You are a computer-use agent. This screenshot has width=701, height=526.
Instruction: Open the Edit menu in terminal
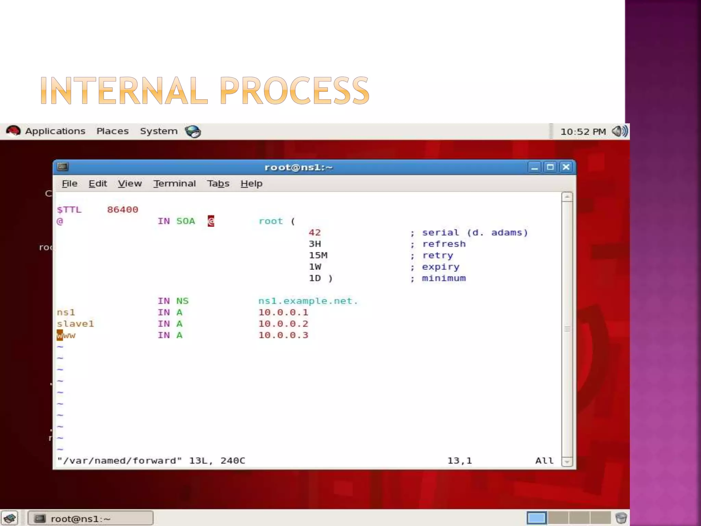point(98,184)
